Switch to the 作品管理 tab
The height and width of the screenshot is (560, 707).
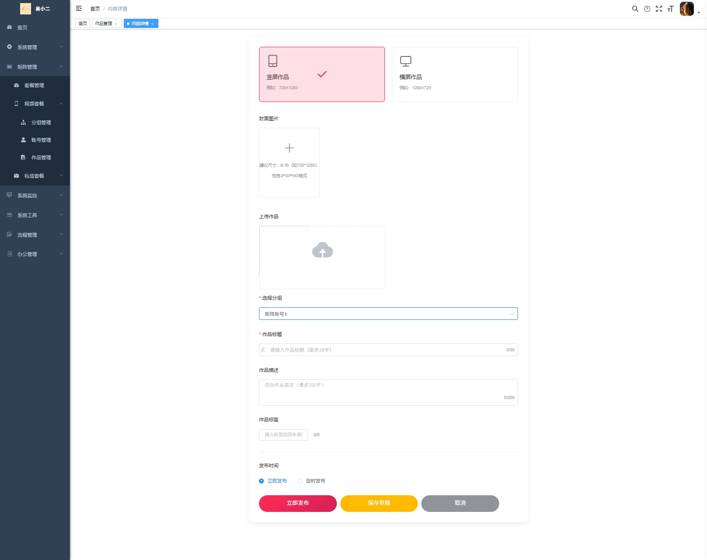[x=104, y=24]
